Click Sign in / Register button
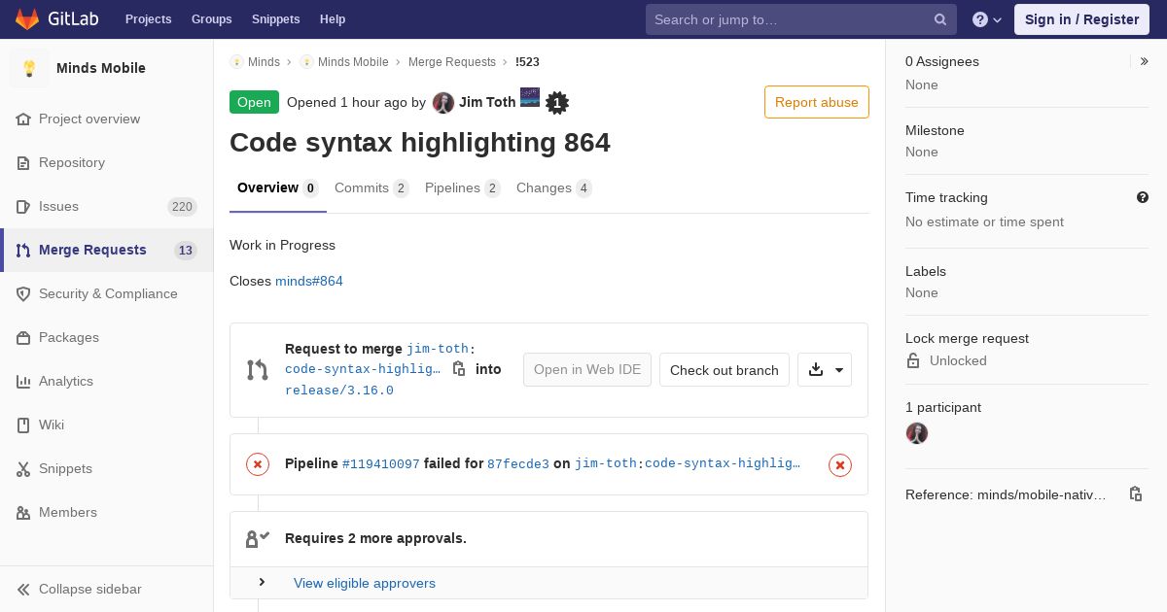The width and height of the screenshot is (1167, 612). [x=1081, y=19]
